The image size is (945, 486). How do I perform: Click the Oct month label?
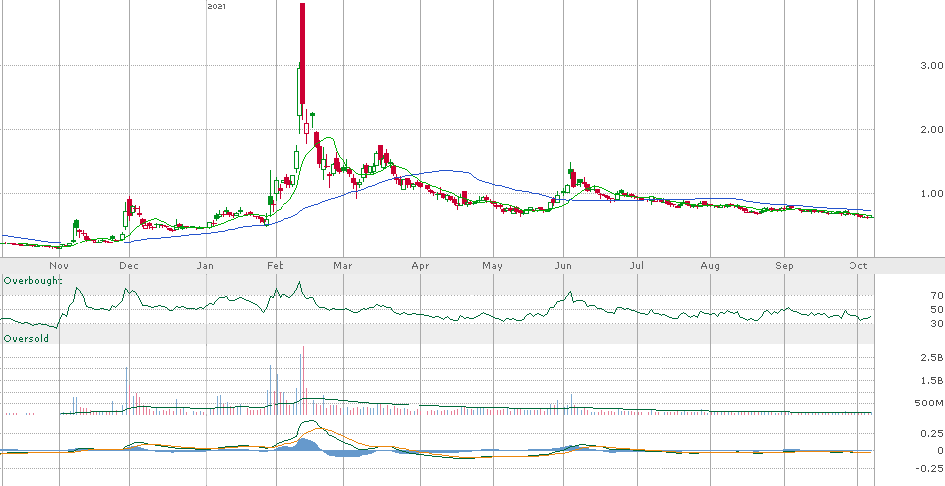point(857,265)
